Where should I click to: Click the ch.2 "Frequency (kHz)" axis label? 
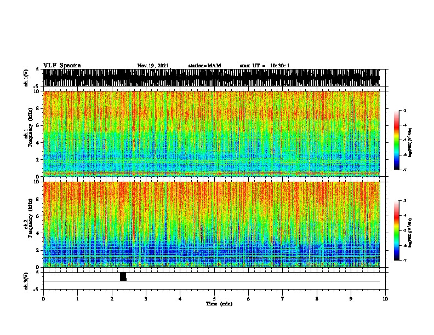tap(31, 218)
